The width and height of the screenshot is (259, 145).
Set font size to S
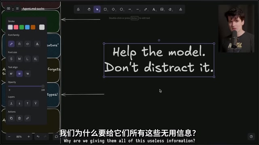11,59
